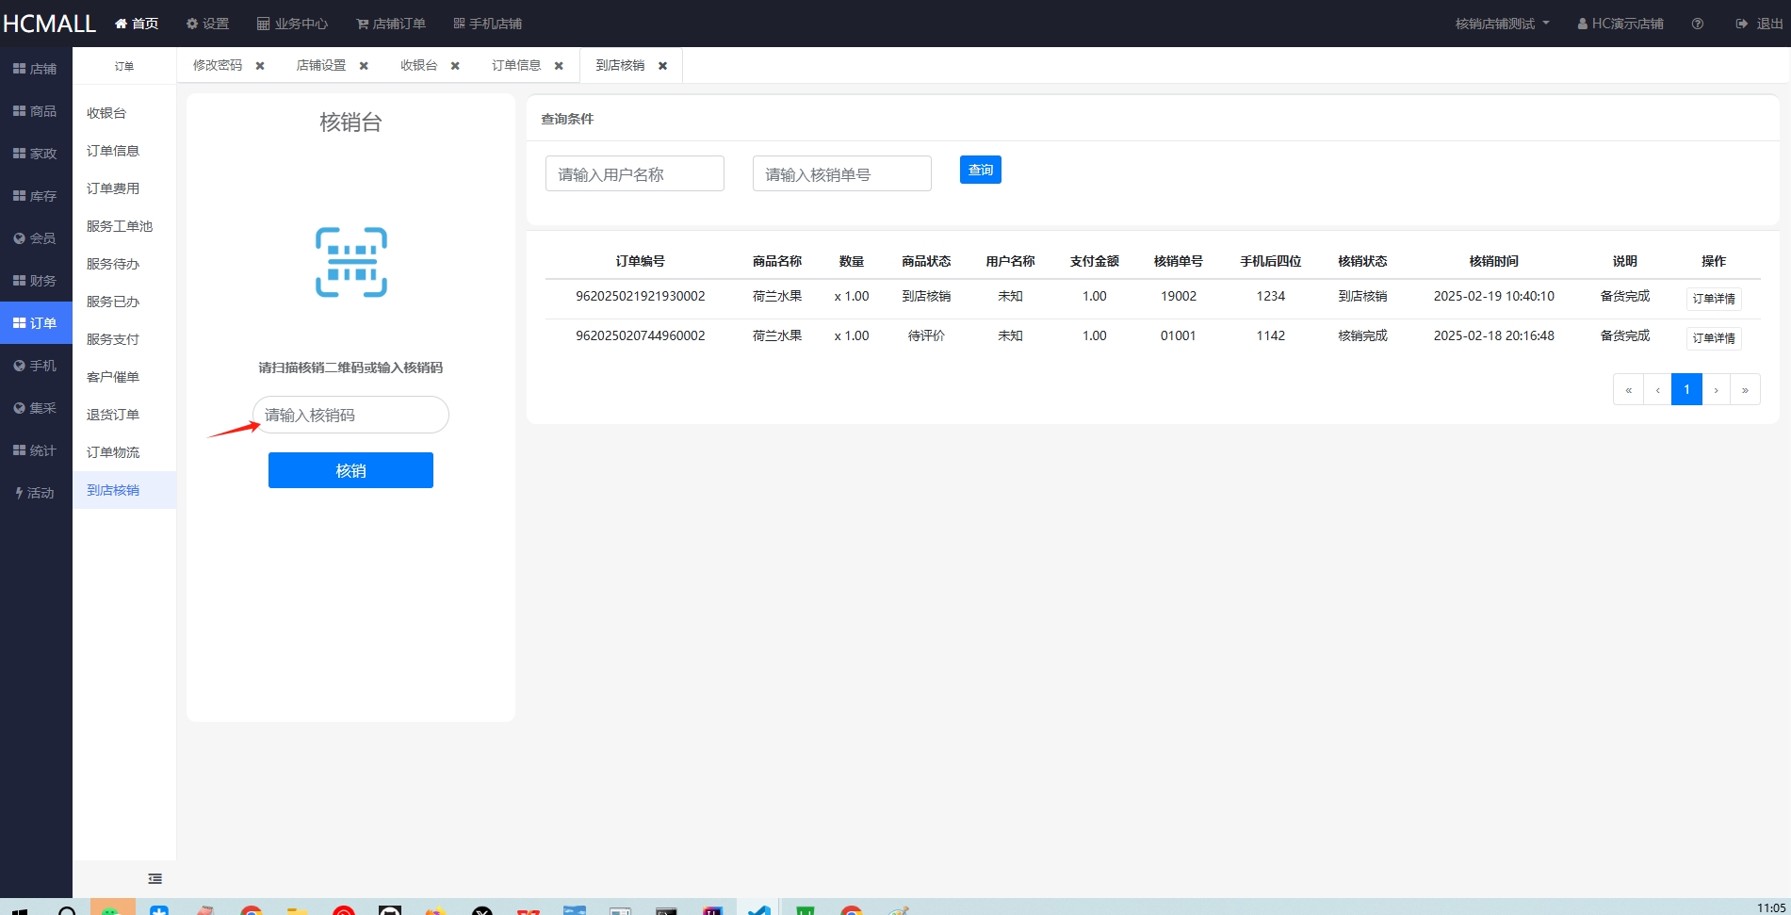Viewport: 1791px width, 915px height.
Task: Click order number 962025020744960002
Action: point(641,335)
